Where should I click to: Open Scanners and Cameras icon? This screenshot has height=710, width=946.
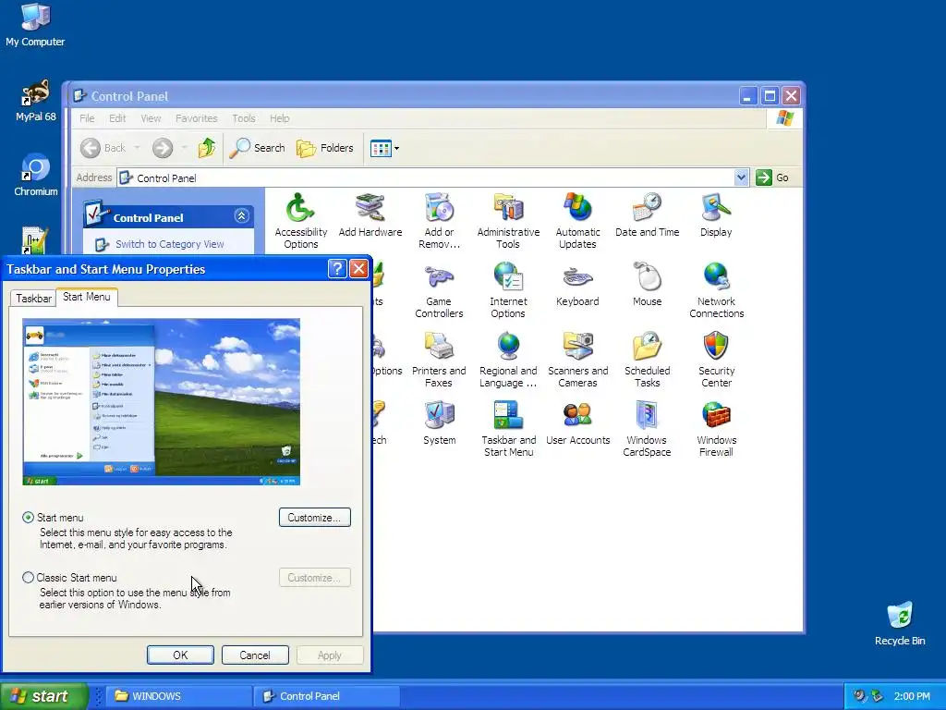577,360
